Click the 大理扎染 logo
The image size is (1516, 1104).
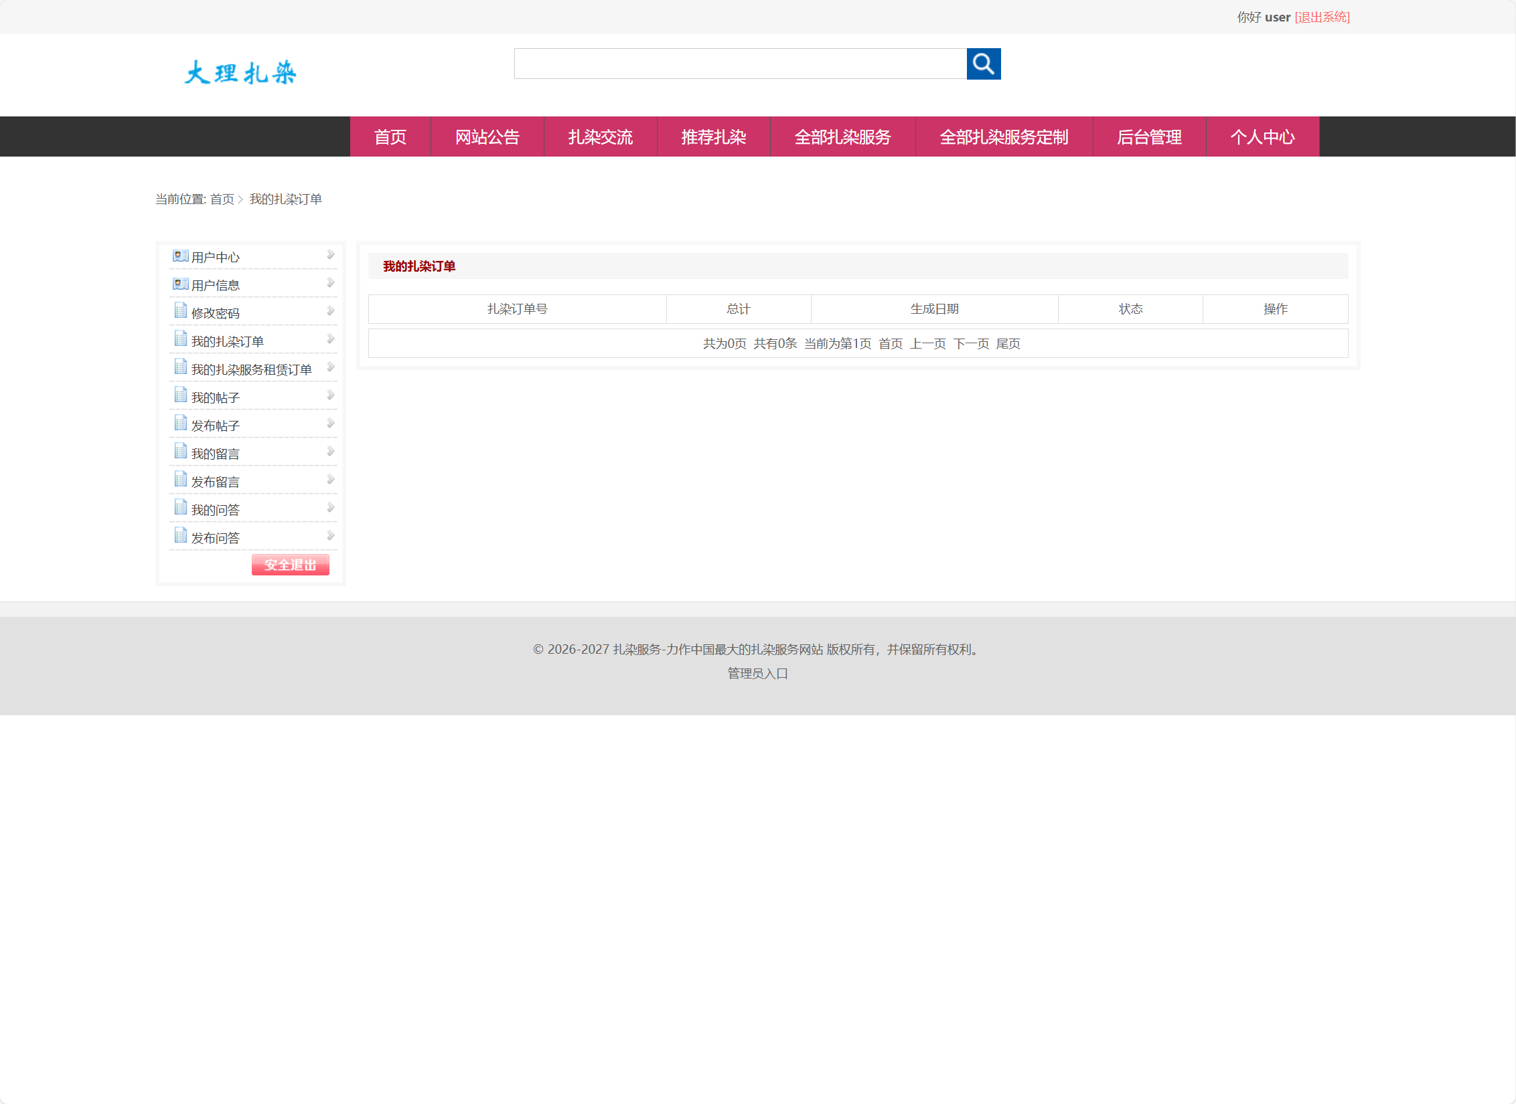point(240,72)
